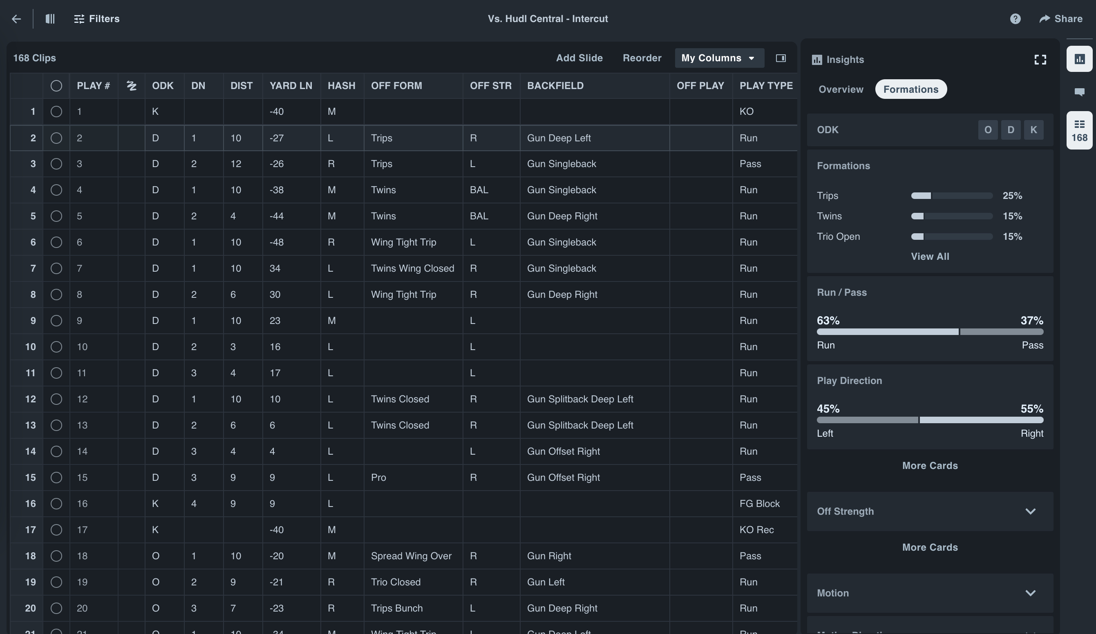Click the 'Twins Wing Closed' cell
The width and height of the screenshot is (1096, 634).
pyautogui.click(x=413, y=268)
